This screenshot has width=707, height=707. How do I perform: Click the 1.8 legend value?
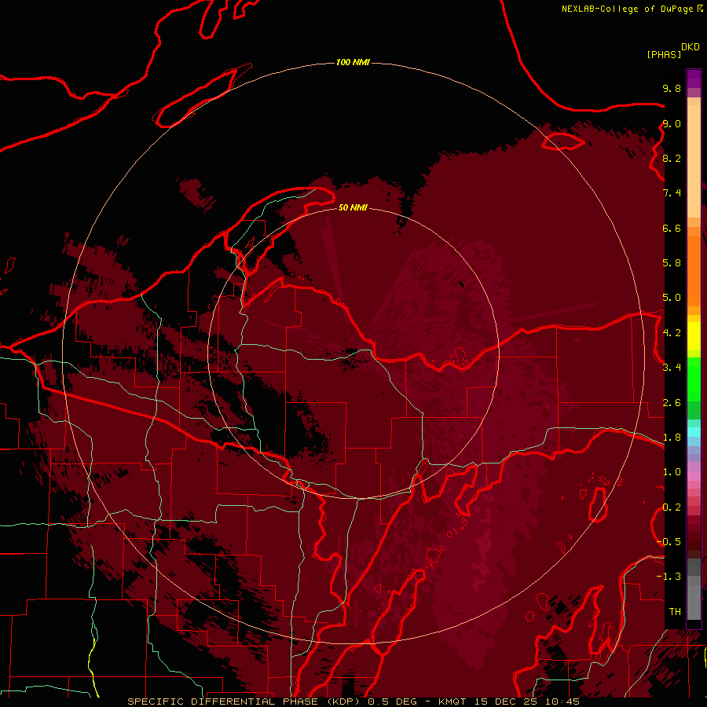click(x=672, y=438)
